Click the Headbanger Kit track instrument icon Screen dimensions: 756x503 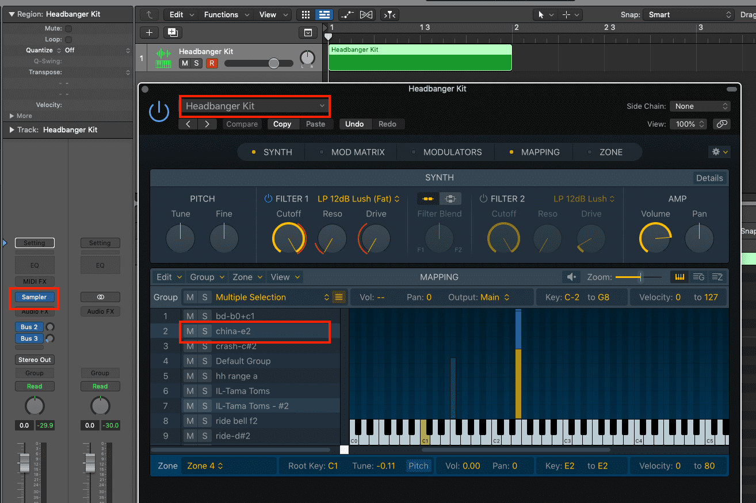[x=163, y=58]
